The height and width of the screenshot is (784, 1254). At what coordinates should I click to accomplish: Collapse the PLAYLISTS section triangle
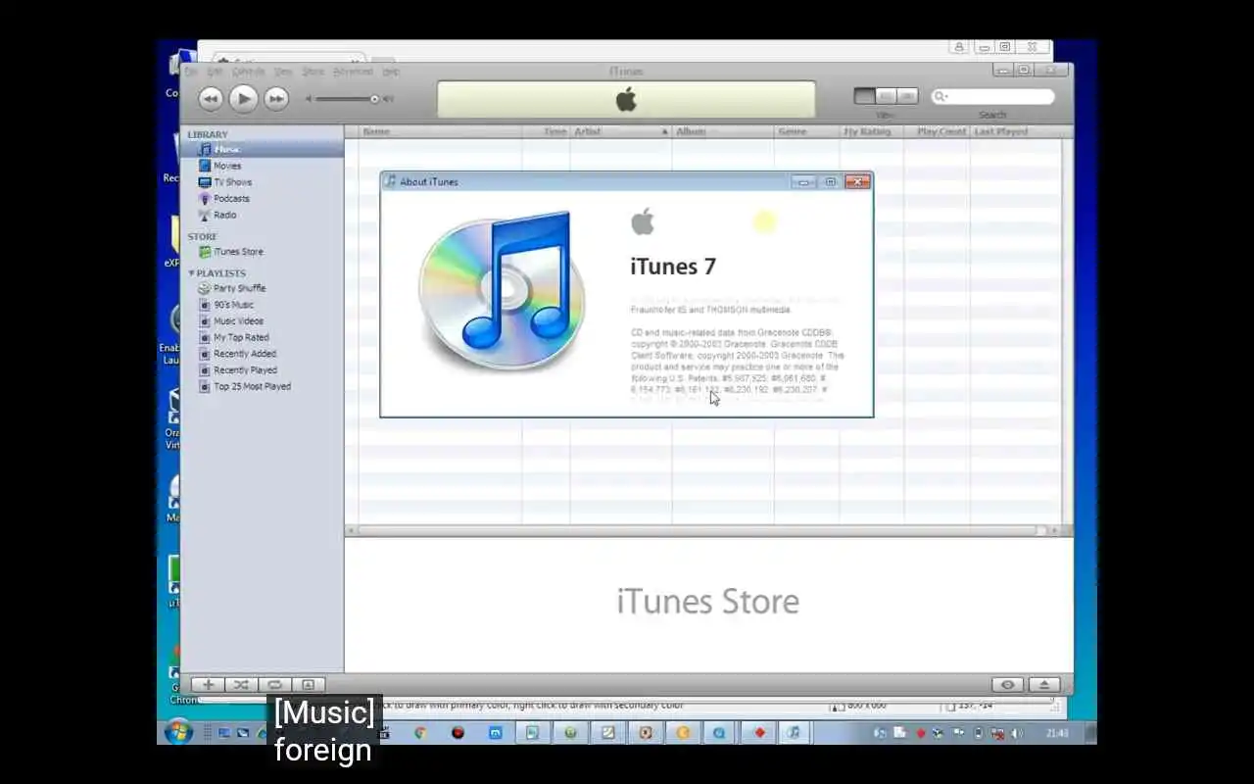click(191, 273)
